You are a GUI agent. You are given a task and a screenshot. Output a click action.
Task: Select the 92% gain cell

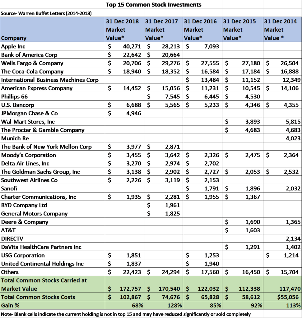coord(255,305)
